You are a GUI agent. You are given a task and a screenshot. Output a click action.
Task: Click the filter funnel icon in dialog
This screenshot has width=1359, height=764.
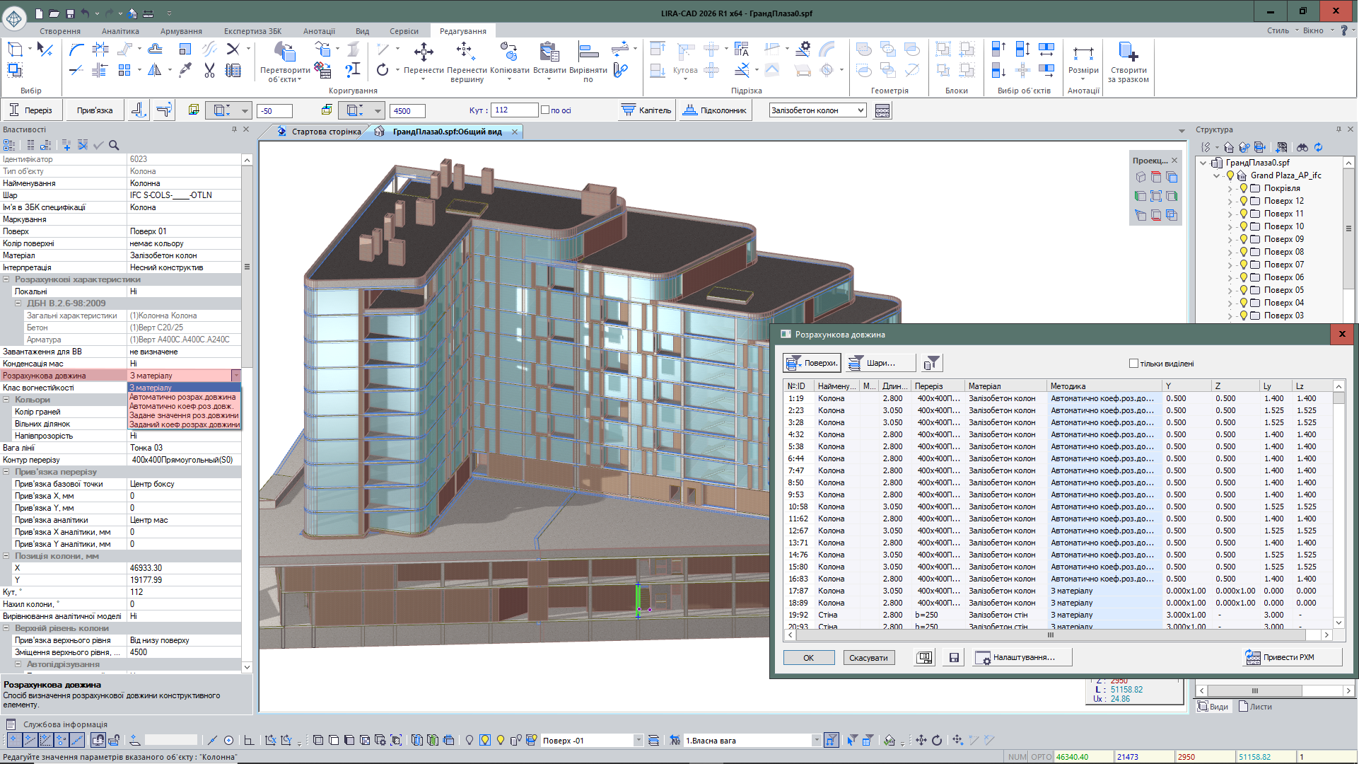932,363
